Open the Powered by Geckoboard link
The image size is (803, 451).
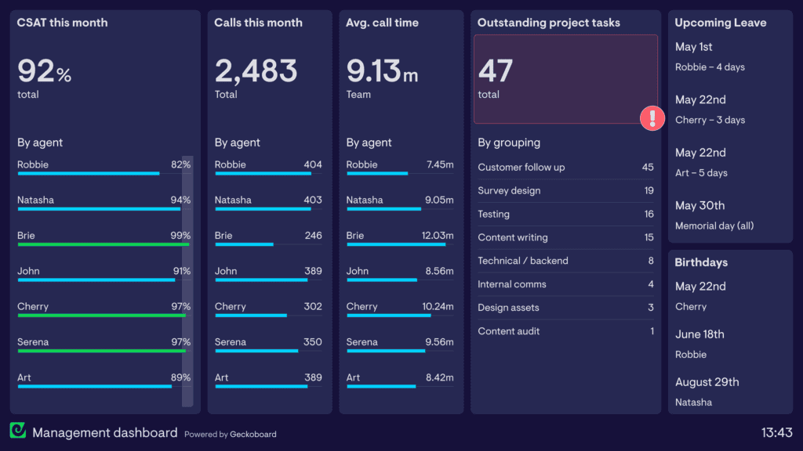(230, 434)
